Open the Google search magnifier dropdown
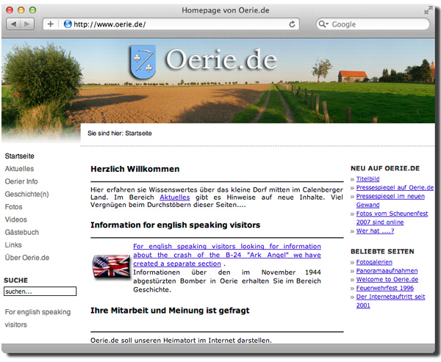441x362 pixels. coord(323,24)
